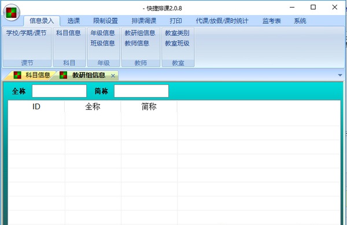The height and width of the screenshot is (225, 347).
Task: Focus the 全称 input field
Action: [x=60, y=91]
